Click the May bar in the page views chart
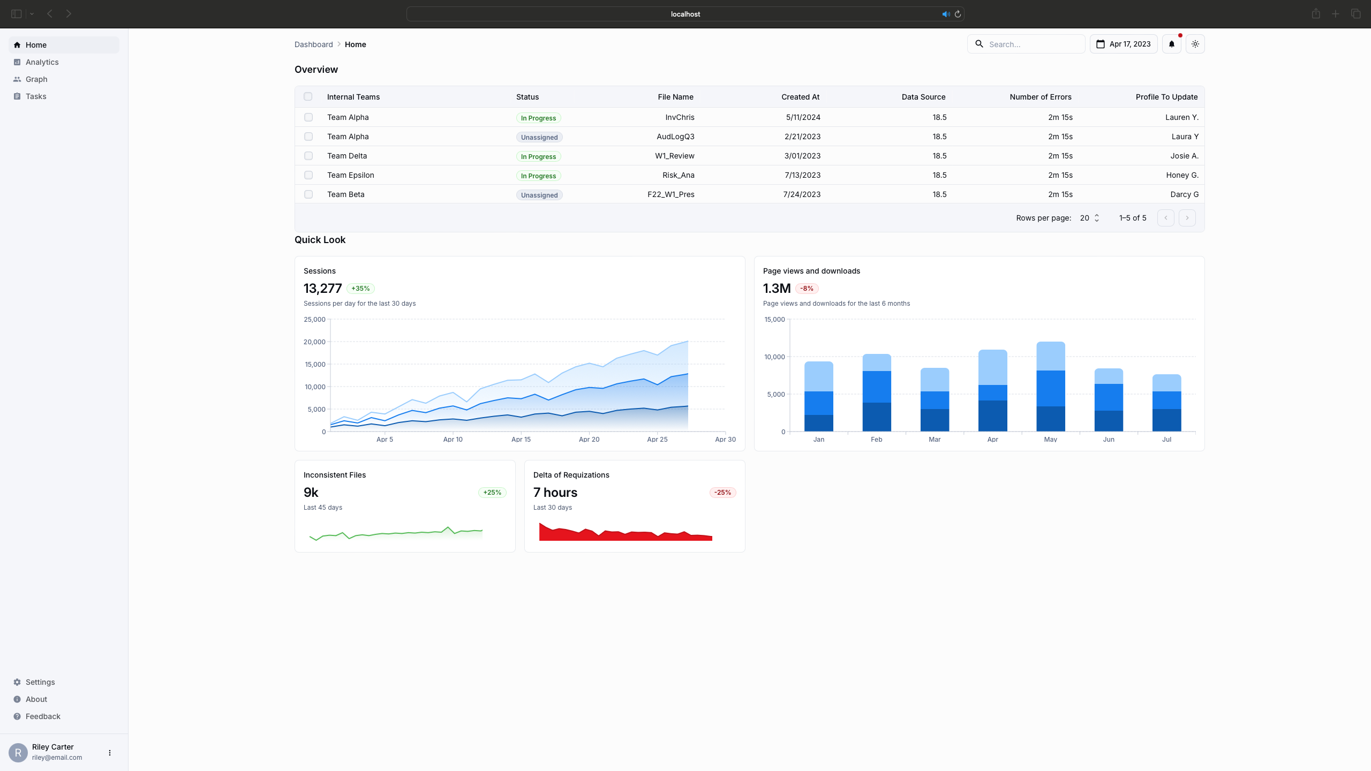Screen dimensions: 1371x771 [1050, 385]
